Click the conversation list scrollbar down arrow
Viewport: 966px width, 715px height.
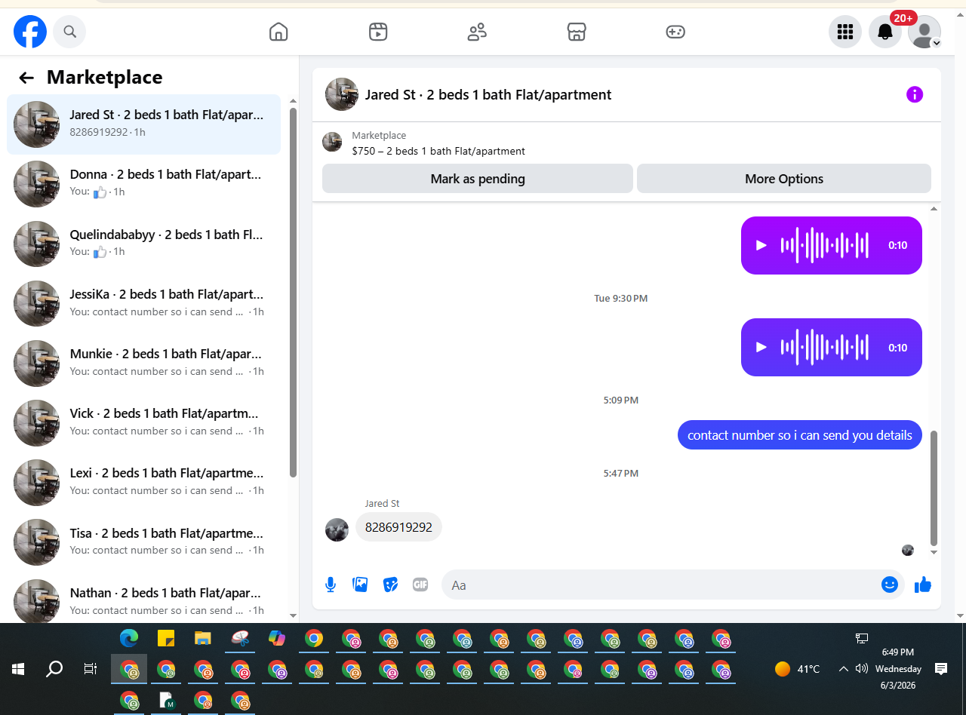(x=293, y=615)
